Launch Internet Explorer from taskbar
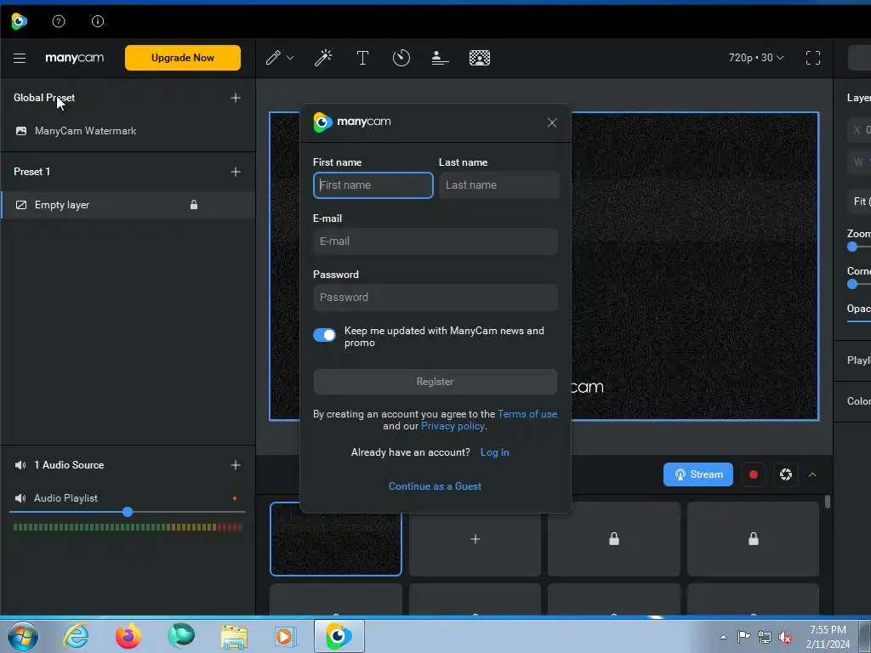 coord(76,636)
